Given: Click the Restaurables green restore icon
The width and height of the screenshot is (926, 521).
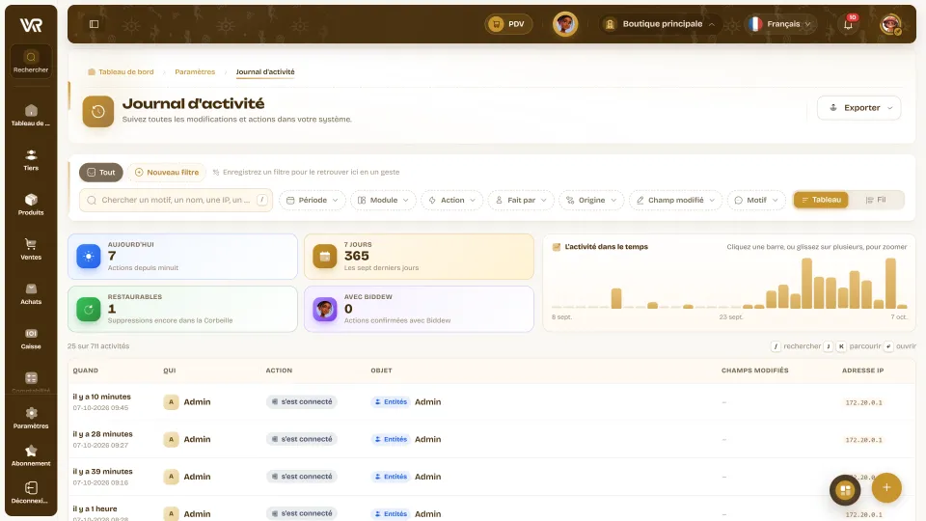Looking at the screenshot, I should pyautogui.click(x=89, y=309).
